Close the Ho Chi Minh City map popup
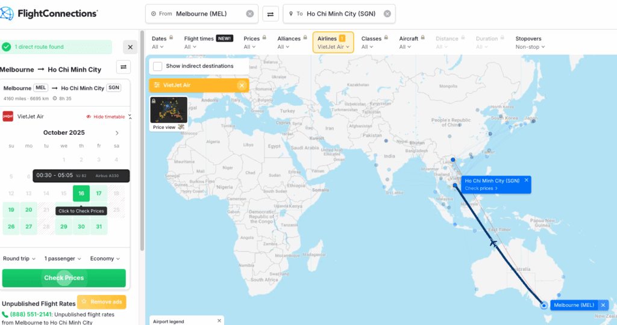 tap(526, 180)
